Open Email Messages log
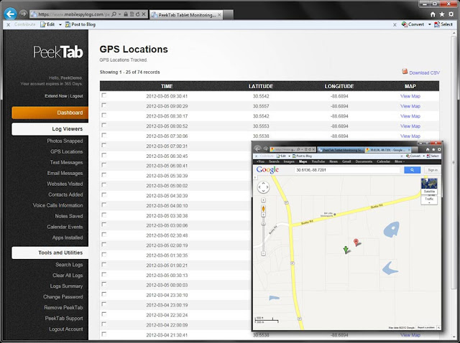460x343 pixels. [x=65, y=173]
